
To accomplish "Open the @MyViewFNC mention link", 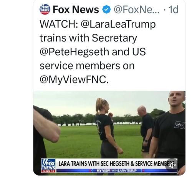I will click(x=74, y=80).
